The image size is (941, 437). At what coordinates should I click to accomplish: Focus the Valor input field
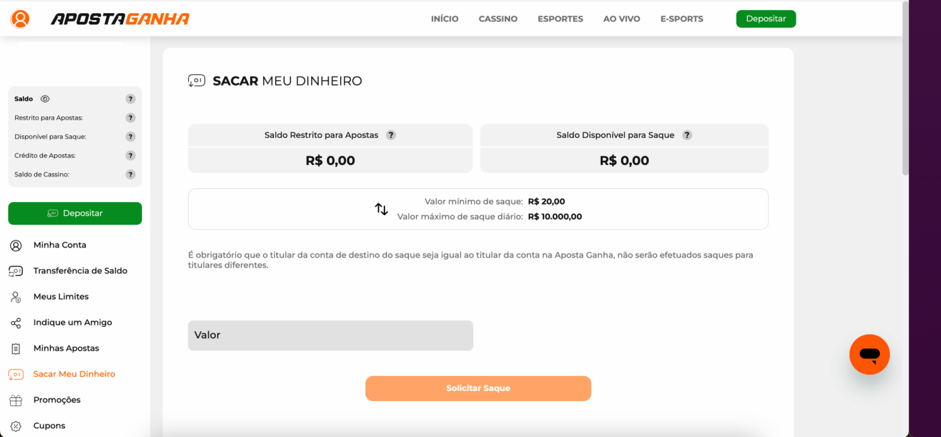[x=330, y=336]
